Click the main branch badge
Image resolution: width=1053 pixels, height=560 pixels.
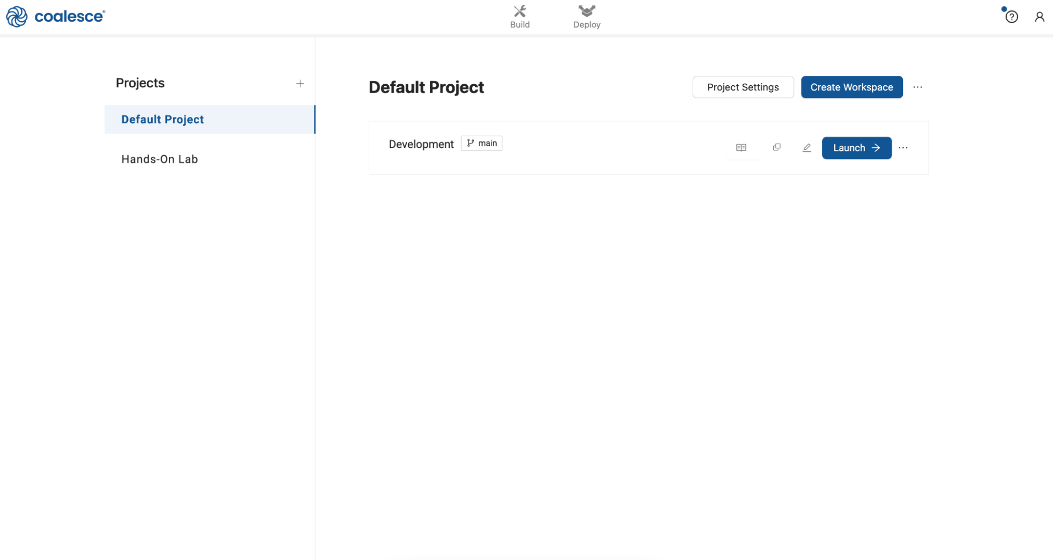point(481,143)
